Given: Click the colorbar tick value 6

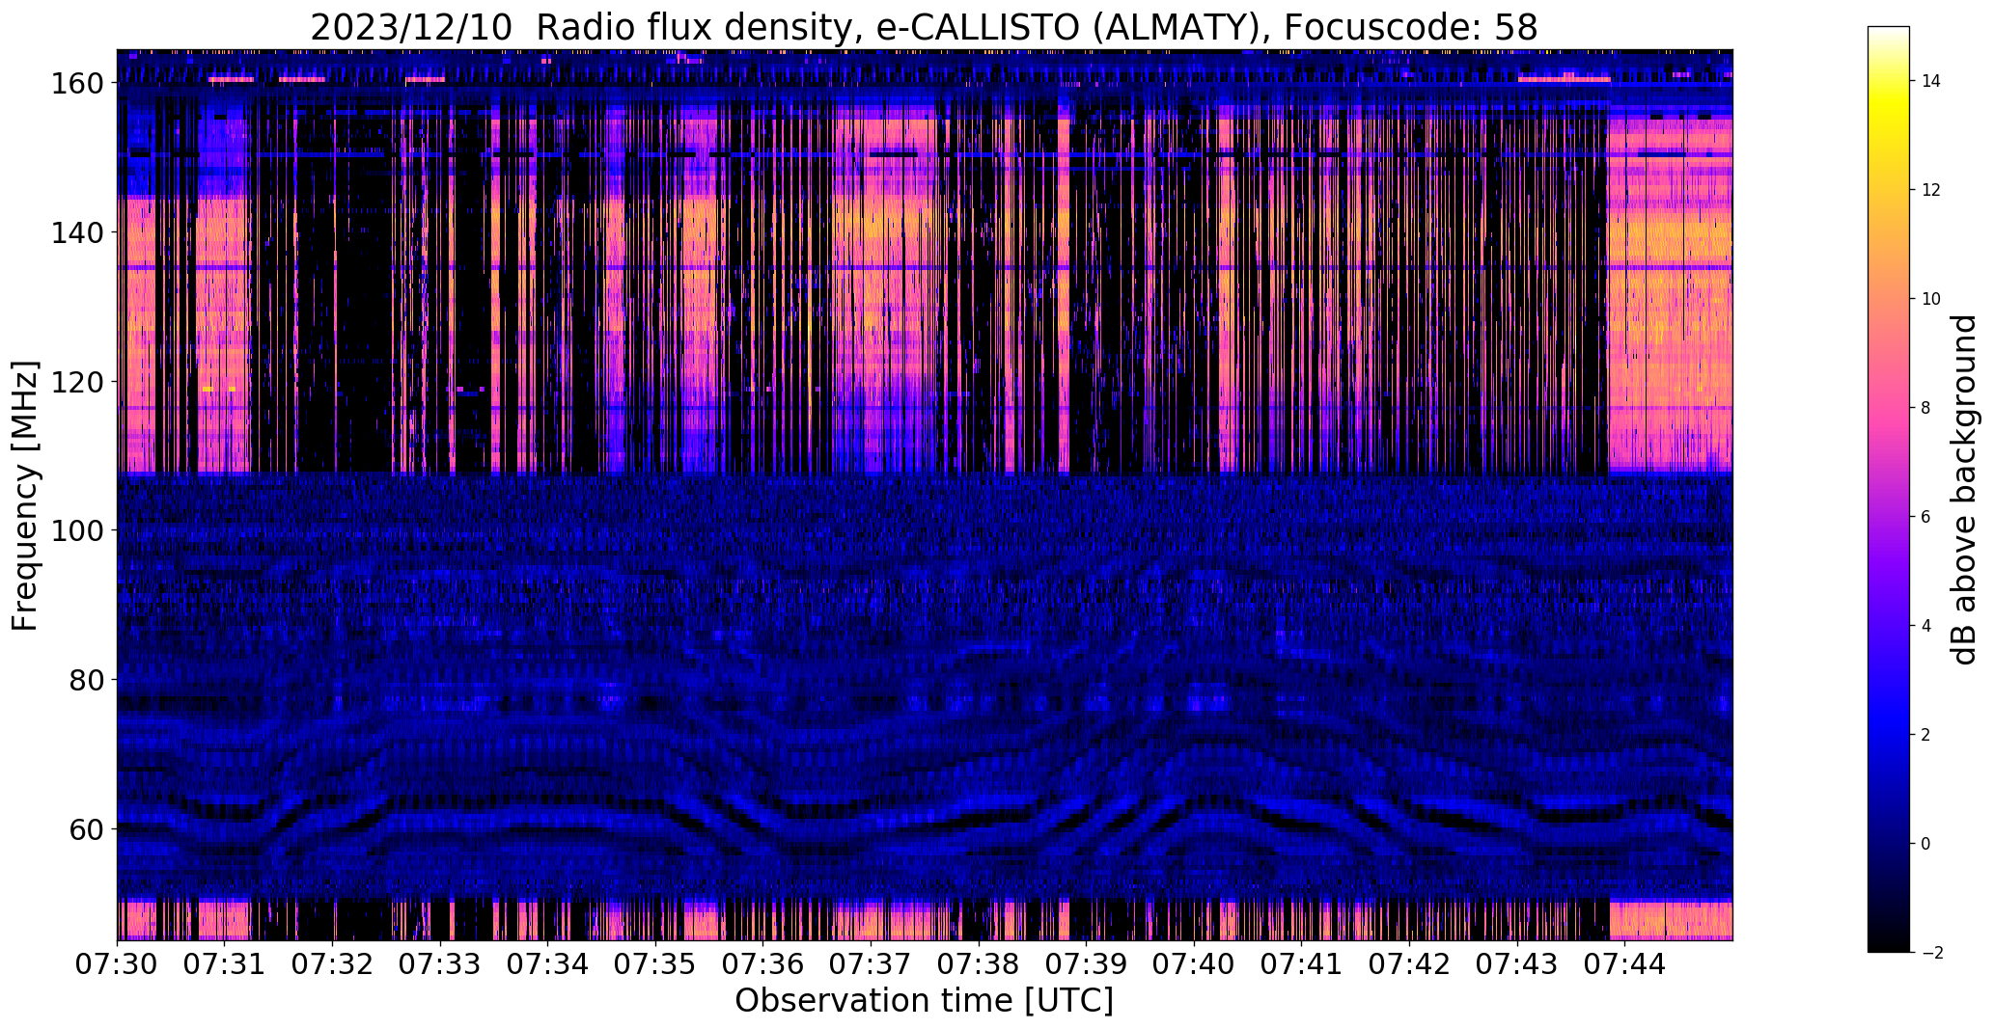Looking at the screenshot, I should (x=1926, y=517).
